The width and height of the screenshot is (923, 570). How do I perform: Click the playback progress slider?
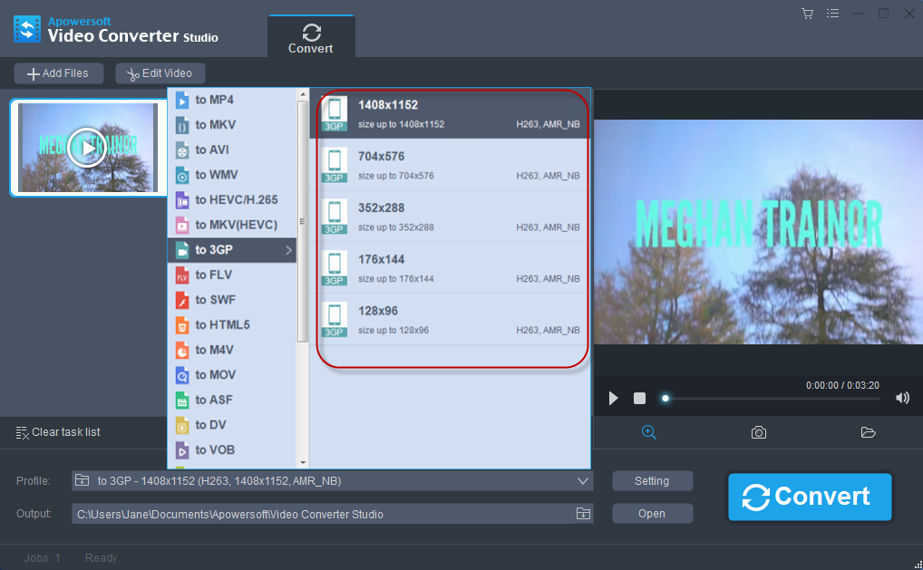(x=771, y=398)
